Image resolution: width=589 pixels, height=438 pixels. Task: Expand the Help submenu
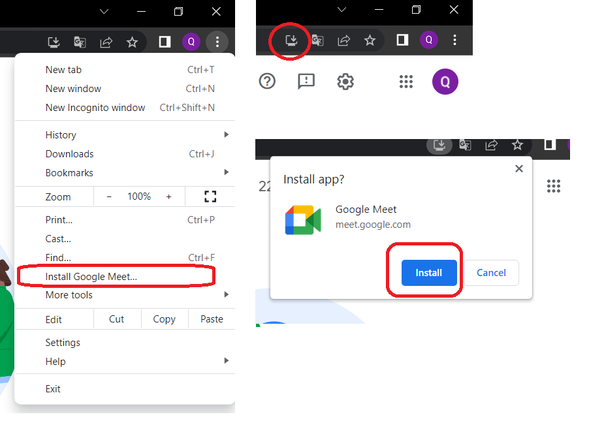(x=56, y=361)
